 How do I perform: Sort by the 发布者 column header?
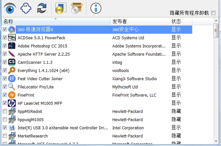tap(139, 21)
